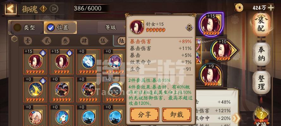281x126 pixels.
Task: Tap the 兑换 question-mark reward icon
Action: pyautogui.click(x=262, y=116)
